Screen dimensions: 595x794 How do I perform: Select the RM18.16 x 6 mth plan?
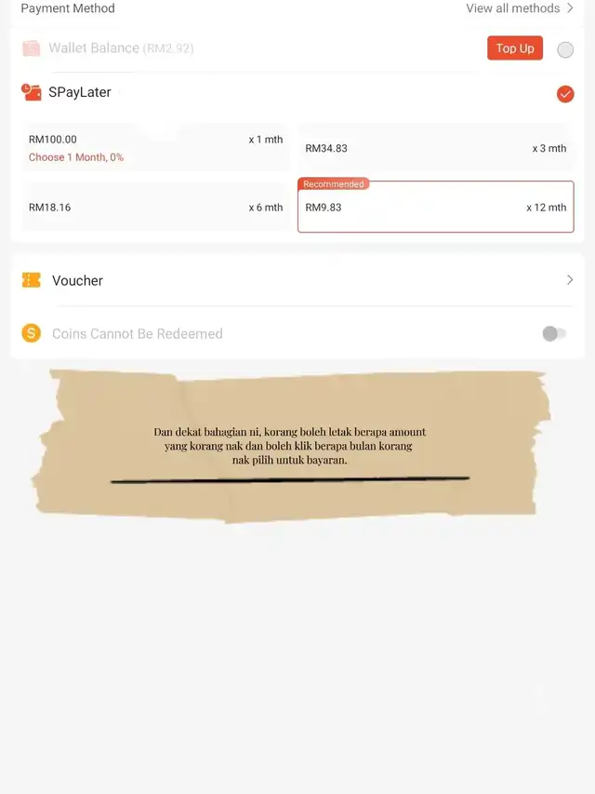pos(156,207)
